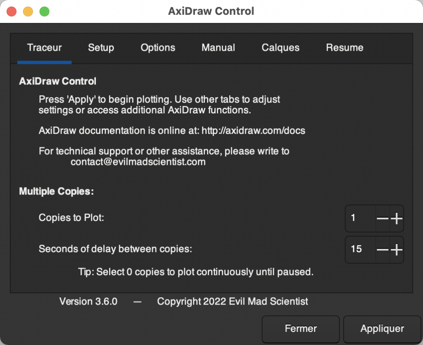Click the AxiDraw Control window title

[211, 11]
